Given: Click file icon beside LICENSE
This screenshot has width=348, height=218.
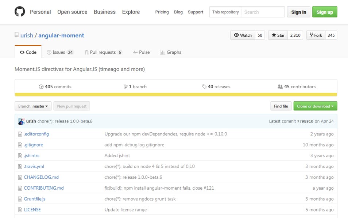Looking at the screenshot, I should point(20,210).
